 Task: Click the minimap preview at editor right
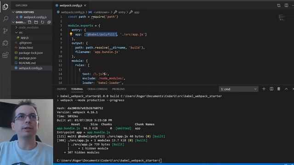(x=282, y=17)
